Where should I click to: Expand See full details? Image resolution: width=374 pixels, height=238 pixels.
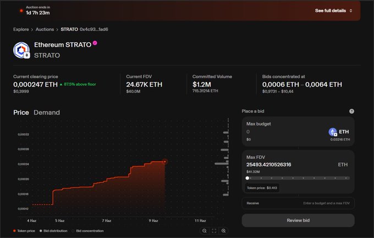pos(333,11)
